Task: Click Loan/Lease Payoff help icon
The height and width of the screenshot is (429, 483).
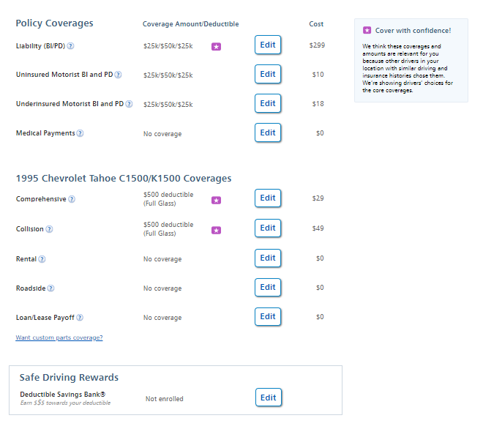Action: (x=80, y=318)
